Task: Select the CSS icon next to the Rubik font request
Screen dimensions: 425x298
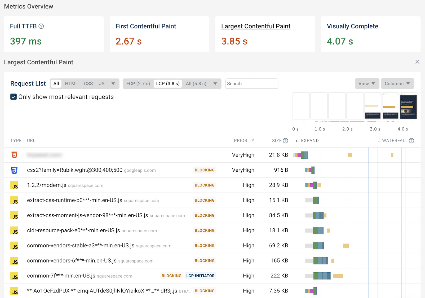Action: point(15,170)
